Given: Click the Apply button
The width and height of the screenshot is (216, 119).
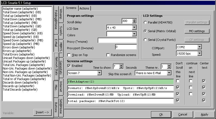Looking at the screenshot, I should [x=204, y=114].
